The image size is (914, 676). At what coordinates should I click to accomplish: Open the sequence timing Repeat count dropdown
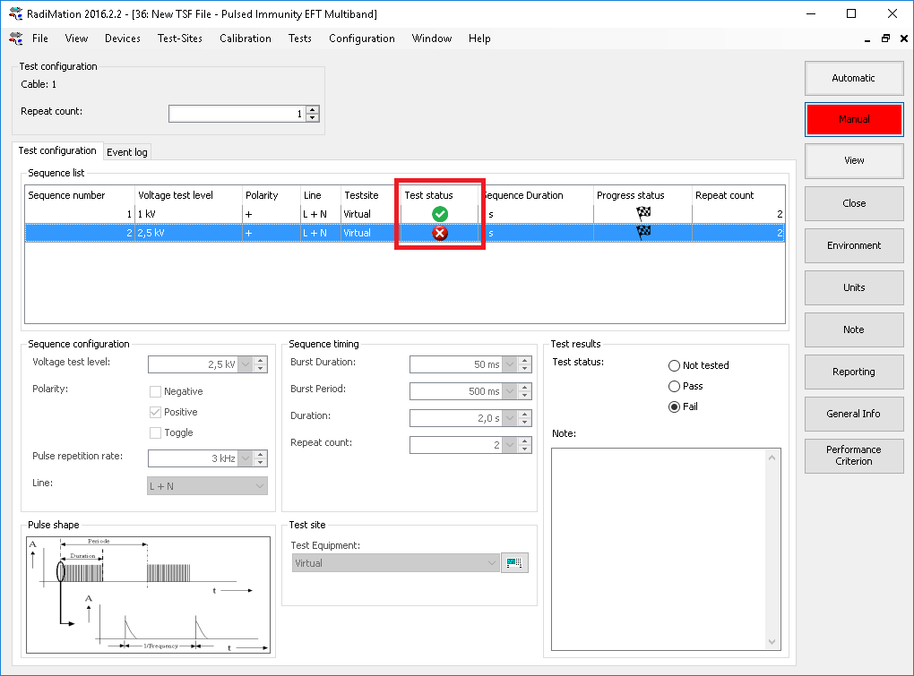coord(510,445)
